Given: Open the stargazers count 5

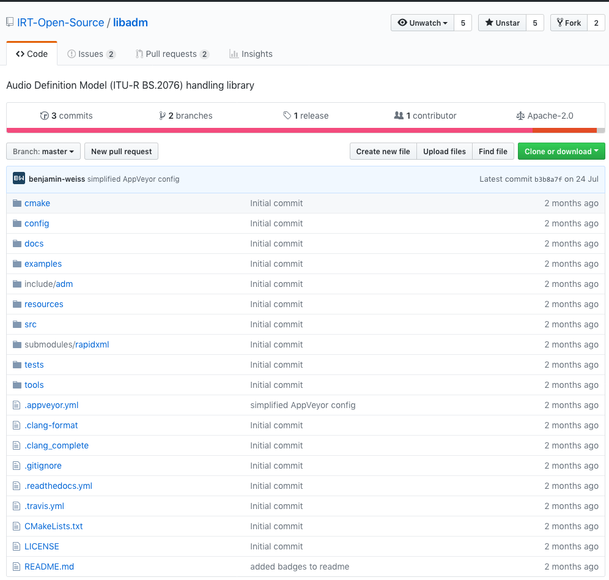Looking at the screenshot, I should [535, 23].
